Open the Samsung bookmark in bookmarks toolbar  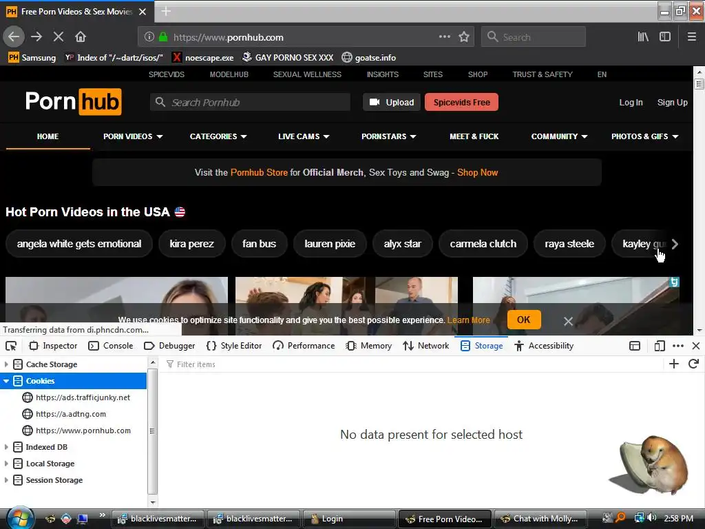(32, 58)
